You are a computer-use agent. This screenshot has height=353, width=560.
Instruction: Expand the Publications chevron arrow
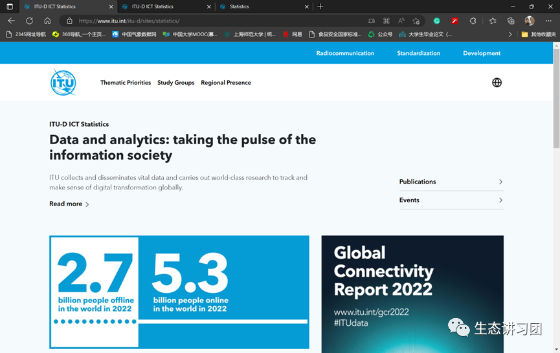(500, 182)
